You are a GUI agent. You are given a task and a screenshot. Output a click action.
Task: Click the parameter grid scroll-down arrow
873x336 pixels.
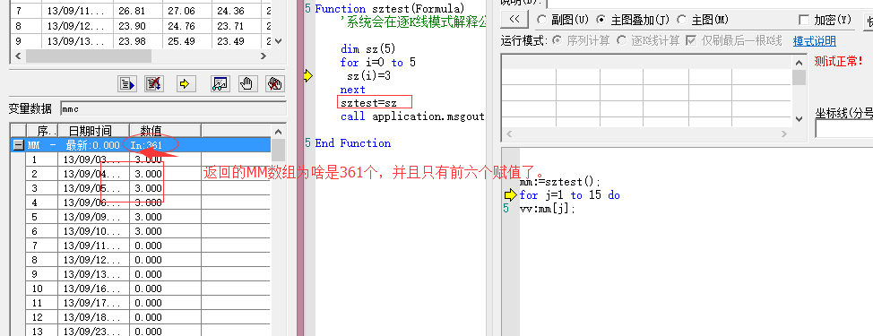click(799, 118)
